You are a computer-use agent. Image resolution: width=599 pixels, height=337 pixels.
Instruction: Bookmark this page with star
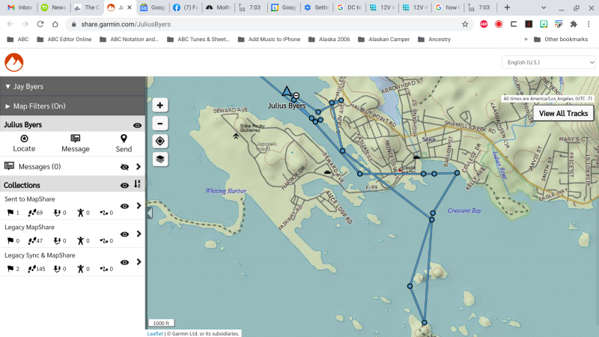(465, 24)
